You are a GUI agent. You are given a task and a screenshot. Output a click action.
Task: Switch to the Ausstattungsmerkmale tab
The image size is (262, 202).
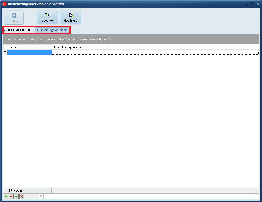[52, 30]
